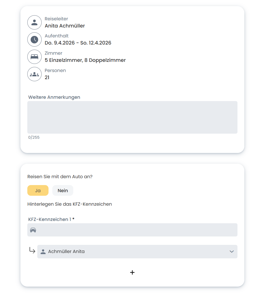Click the Aufenthalt clock icon
The width and height of the screenshot is (263, 294).
(x=34, y=39)
